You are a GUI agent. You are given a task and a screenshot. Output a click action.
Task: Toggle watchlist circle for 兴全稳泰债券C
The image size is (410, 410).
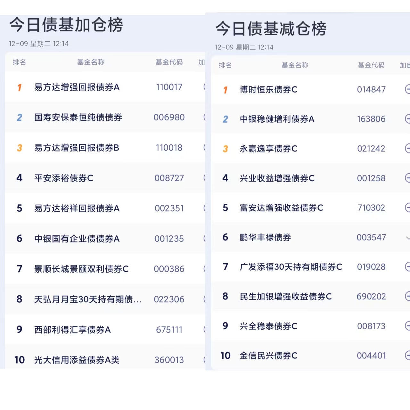click(x=407, y=326)
